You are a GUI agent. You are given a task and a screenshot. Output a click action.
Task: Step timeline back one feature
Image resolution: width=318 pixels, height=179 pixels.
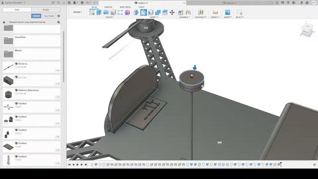(x=74, y=165)
